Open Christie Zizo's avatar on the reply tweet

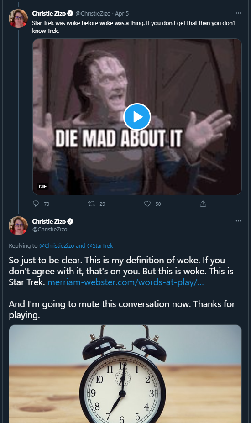[x=18, y=225]
